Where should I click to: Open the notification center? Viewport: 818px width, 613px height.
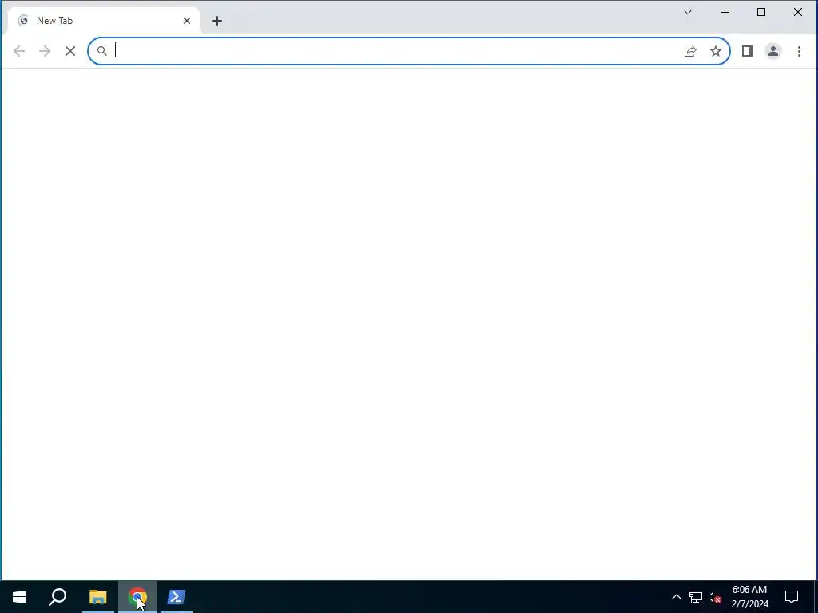coord(792,597)
